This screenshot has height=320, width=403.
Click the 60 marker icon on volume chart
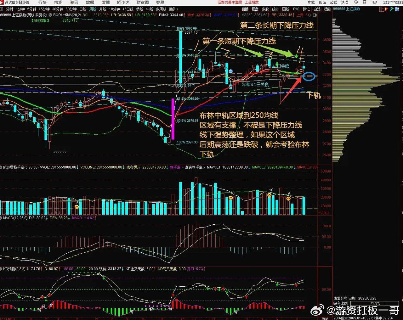(77, 206)
